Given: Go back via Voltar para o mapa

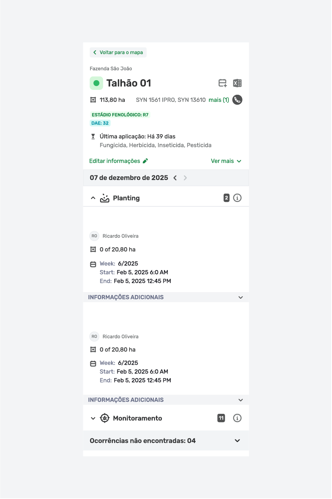Looking at the screenshot, I should [118, 52].
